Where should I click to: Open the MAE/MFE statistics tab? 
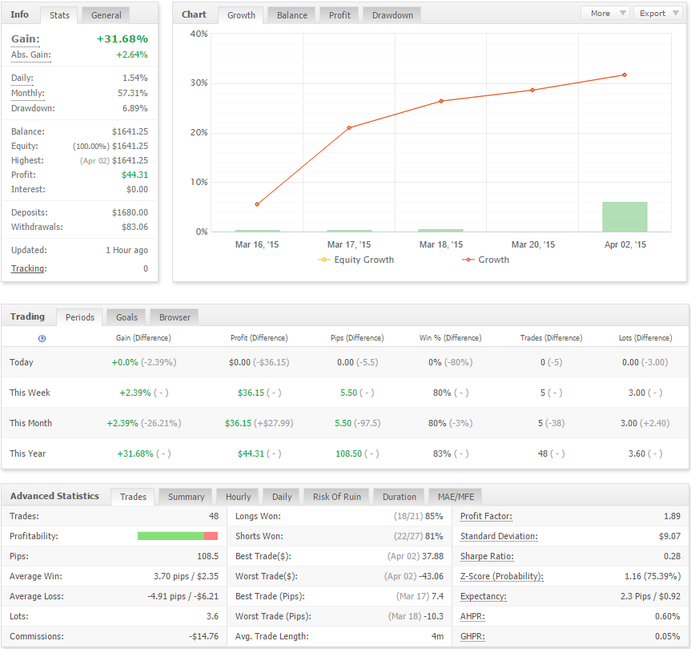pyautogui.click(x=456, y=497)
